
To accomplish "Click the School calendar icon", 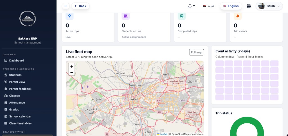I will (x=6, y=116).
